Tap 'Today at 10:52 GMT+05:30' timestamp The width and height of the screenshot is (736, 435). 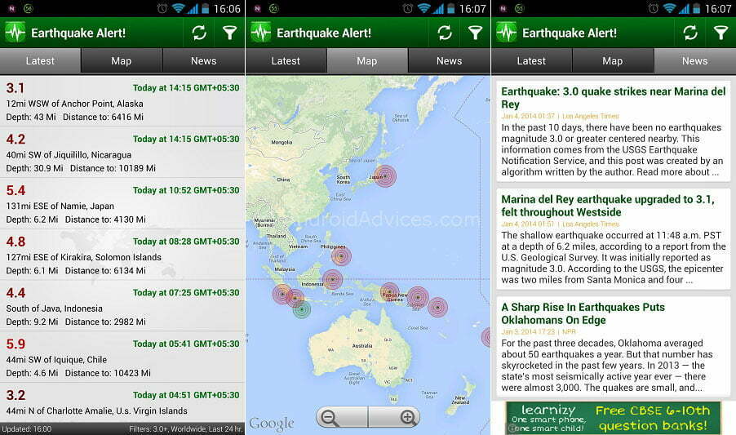pos(186,190)
